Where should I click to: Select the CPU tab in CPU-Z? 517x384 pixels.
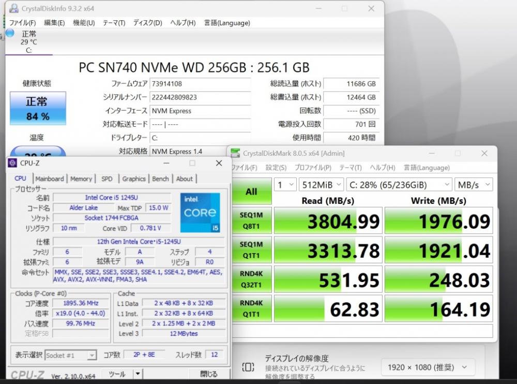[20, 179]
